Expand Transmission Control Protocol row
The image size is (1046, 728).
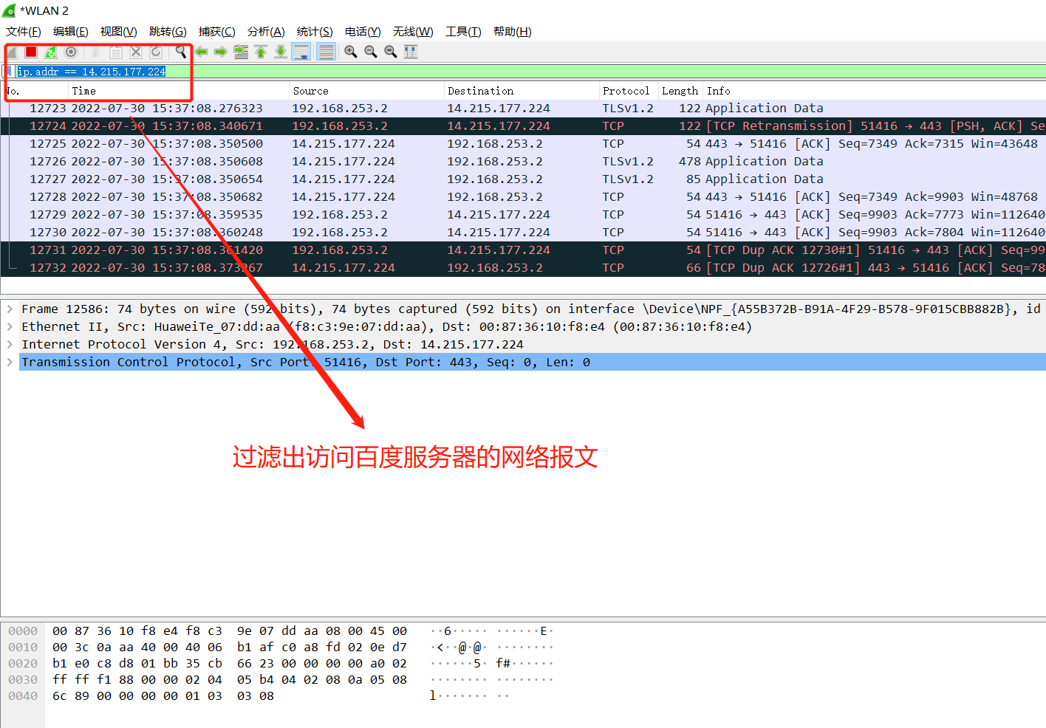tap(10, 362)
